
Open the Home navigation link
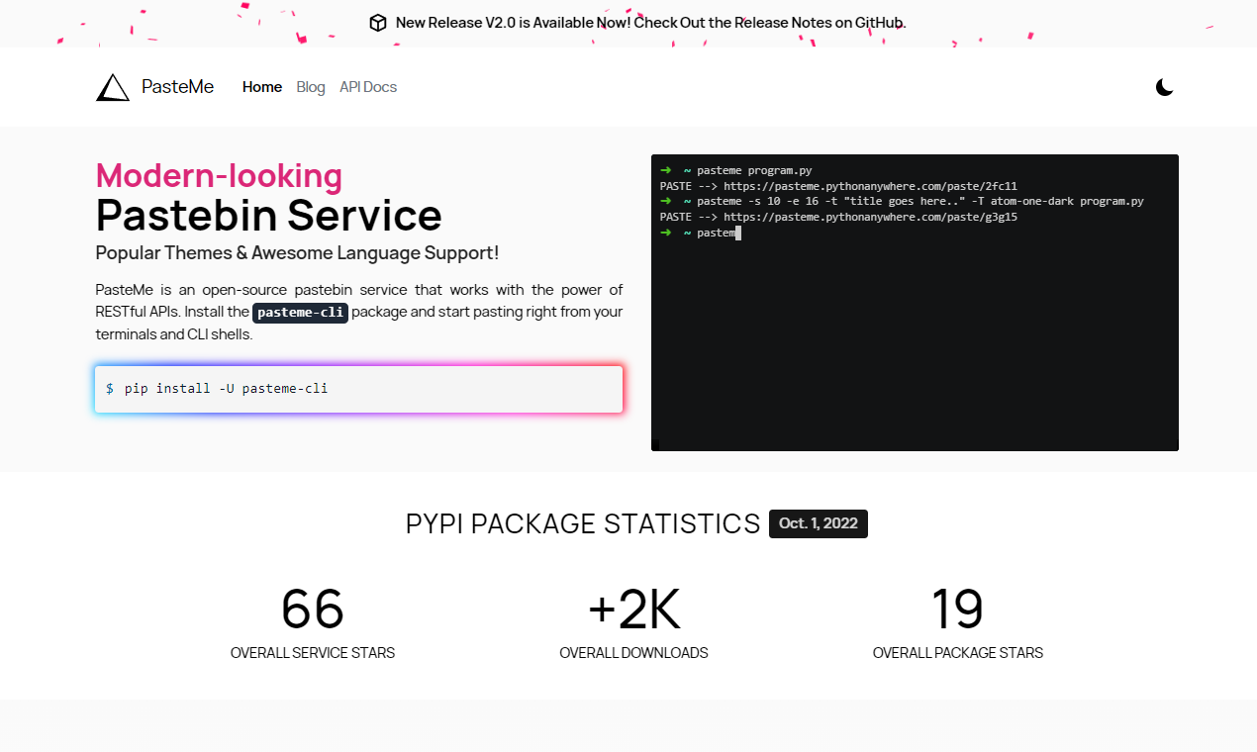pos(262,87)
